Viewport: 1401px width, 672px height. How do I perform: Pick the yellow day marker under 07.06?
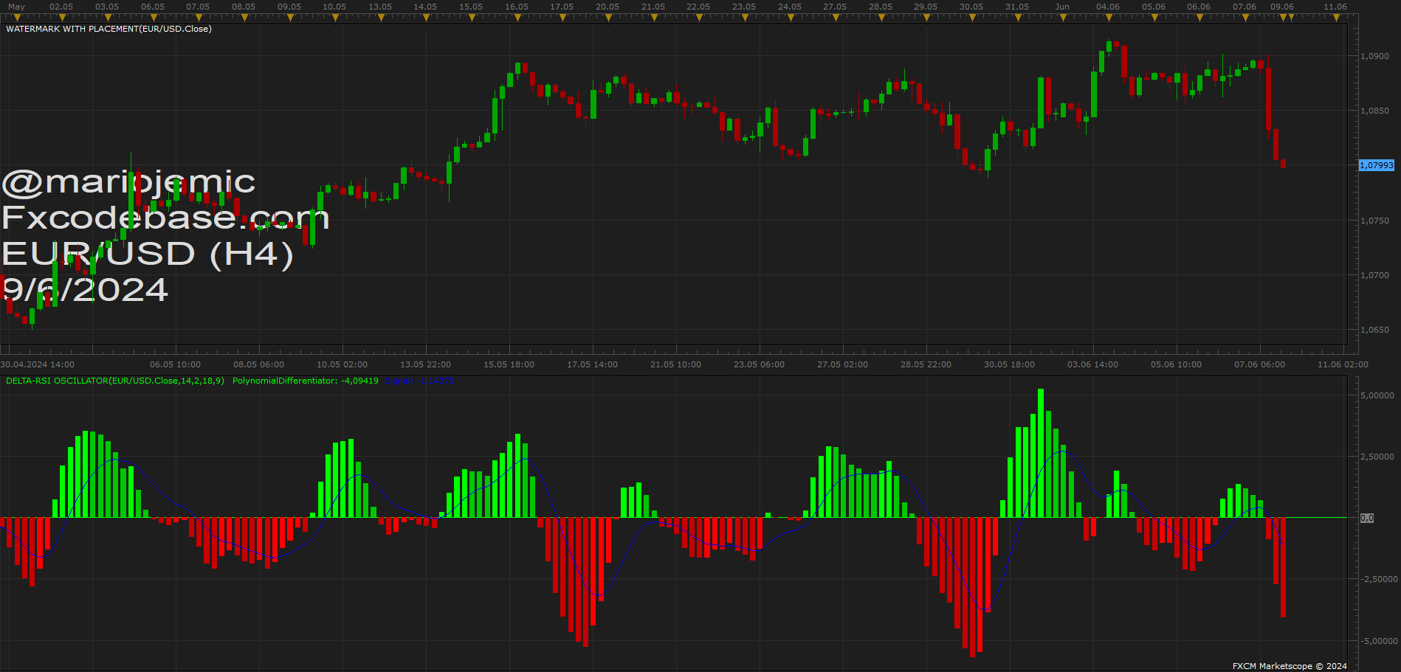(x=1245, y=18)
